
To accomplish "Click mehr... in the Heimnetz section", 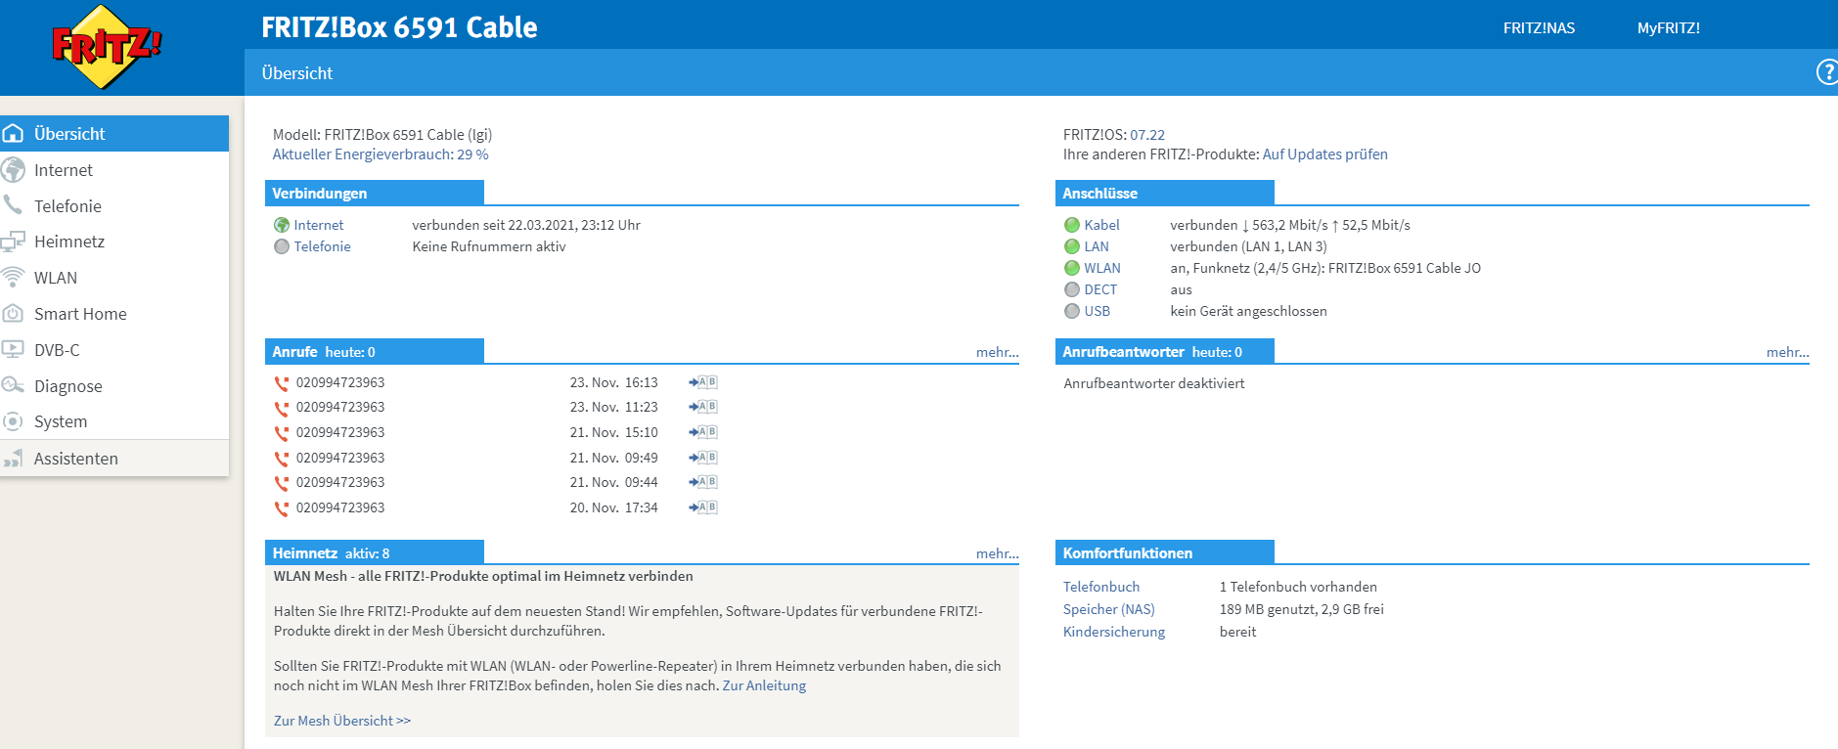I will [x=998, y=553].
